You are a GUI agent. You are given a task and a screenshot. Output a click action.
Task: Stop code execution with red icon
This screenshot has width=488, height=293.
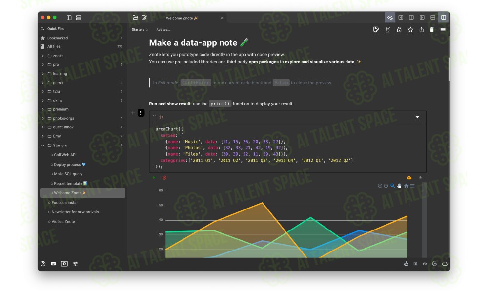tap(164, 177)
